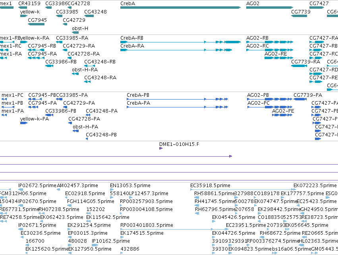Click the CG42729-PA protein label

click(x=79, y=103)
